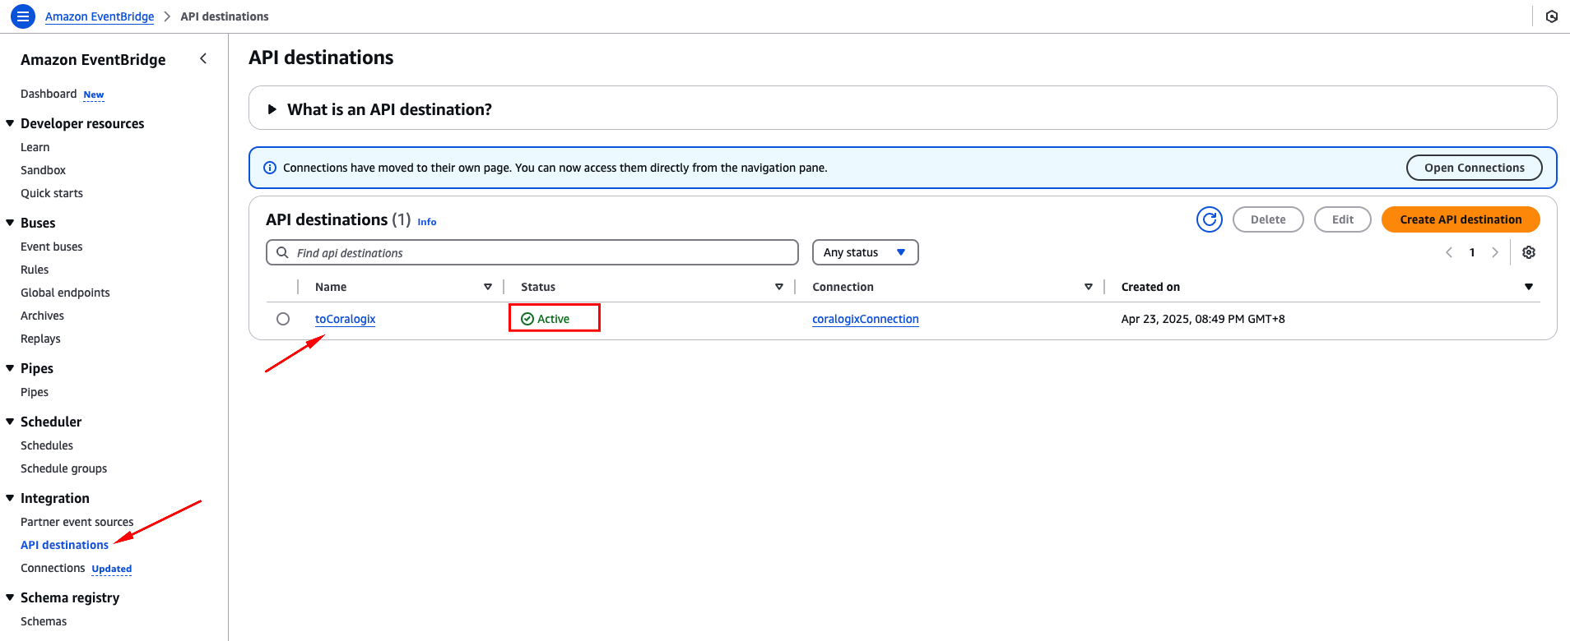Select the toCoralogix row radio button
1570x641 pixels.
[x=283, y=319]
